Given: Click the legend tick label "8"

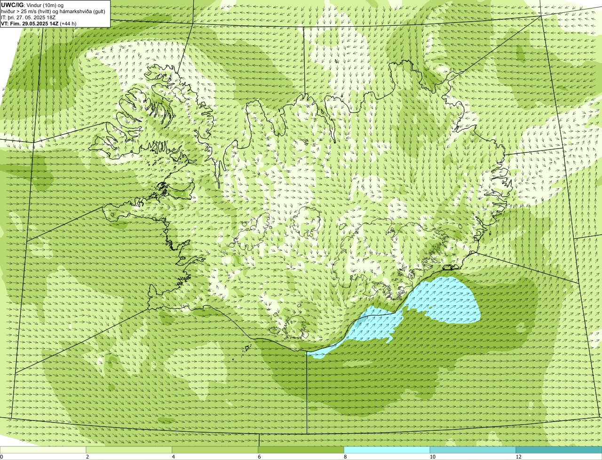Looking at the screenshot, I should pyautogui.click(x=345, y=457).
